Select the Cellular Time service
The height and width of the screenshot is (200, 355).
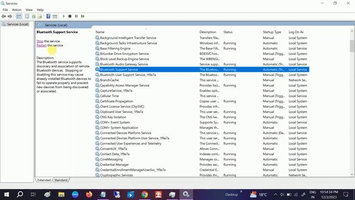202,96
